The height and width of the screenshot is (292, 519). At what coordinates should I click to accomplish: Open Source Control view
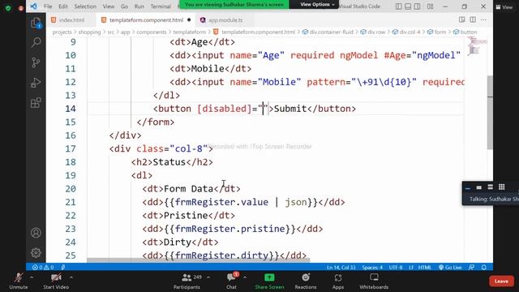[36, 62]
